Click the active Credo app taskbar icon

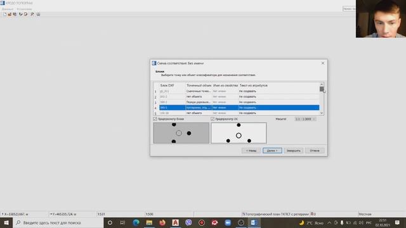254,222
